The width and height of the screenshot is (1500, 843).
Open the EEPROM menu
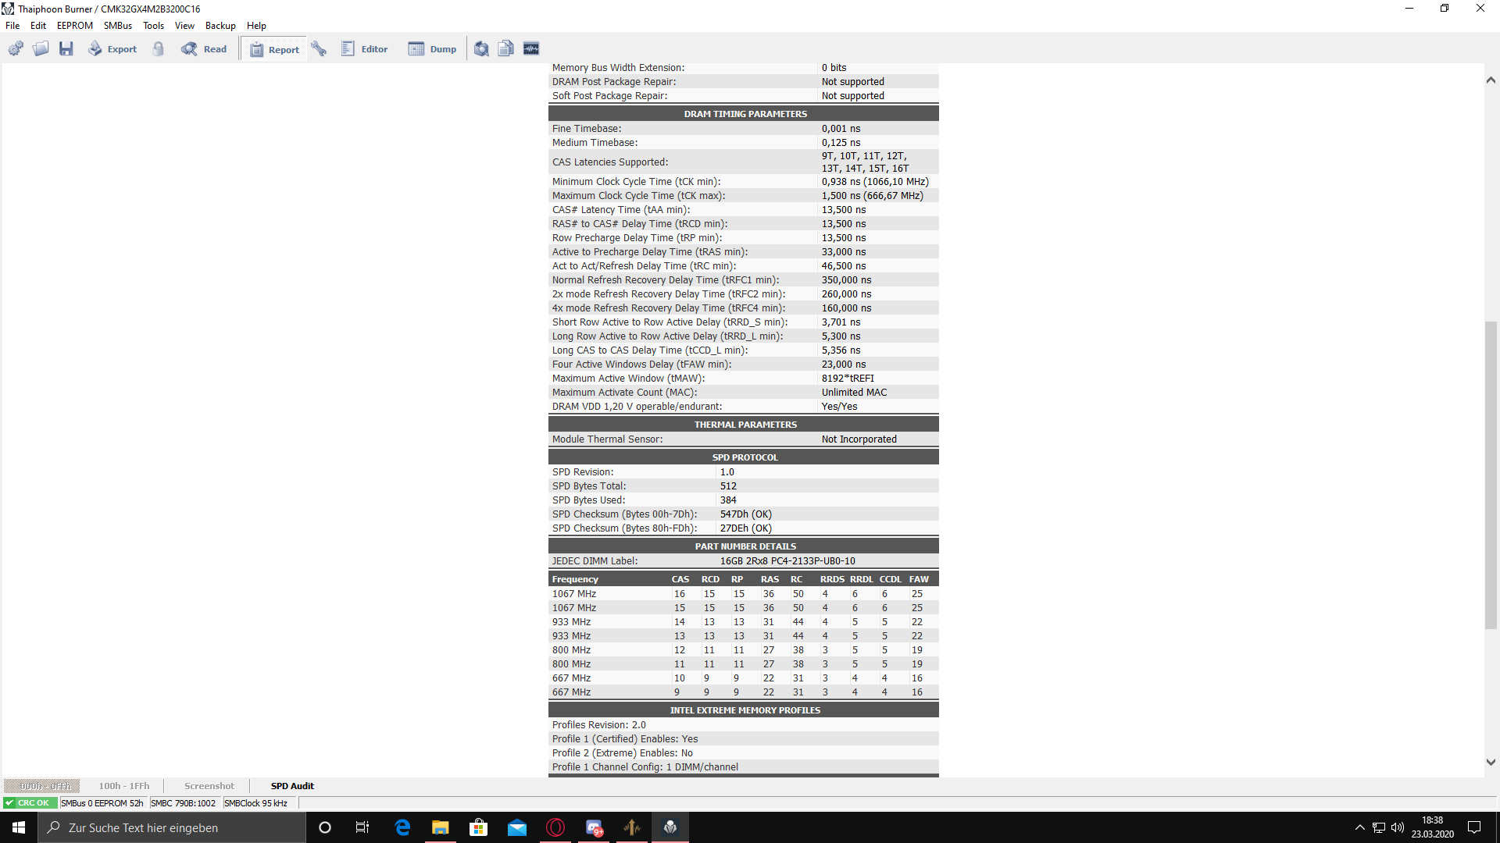[74, 26]
